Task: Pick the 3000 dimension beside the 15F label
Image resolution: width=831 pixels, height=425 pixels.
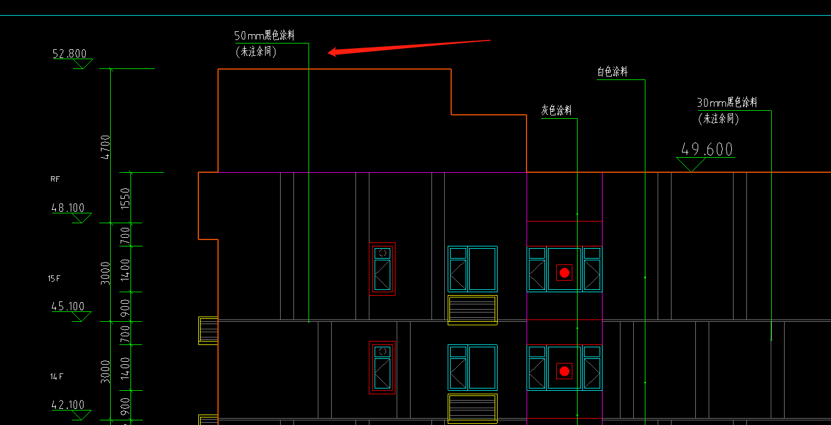Action: click(105, 273)
